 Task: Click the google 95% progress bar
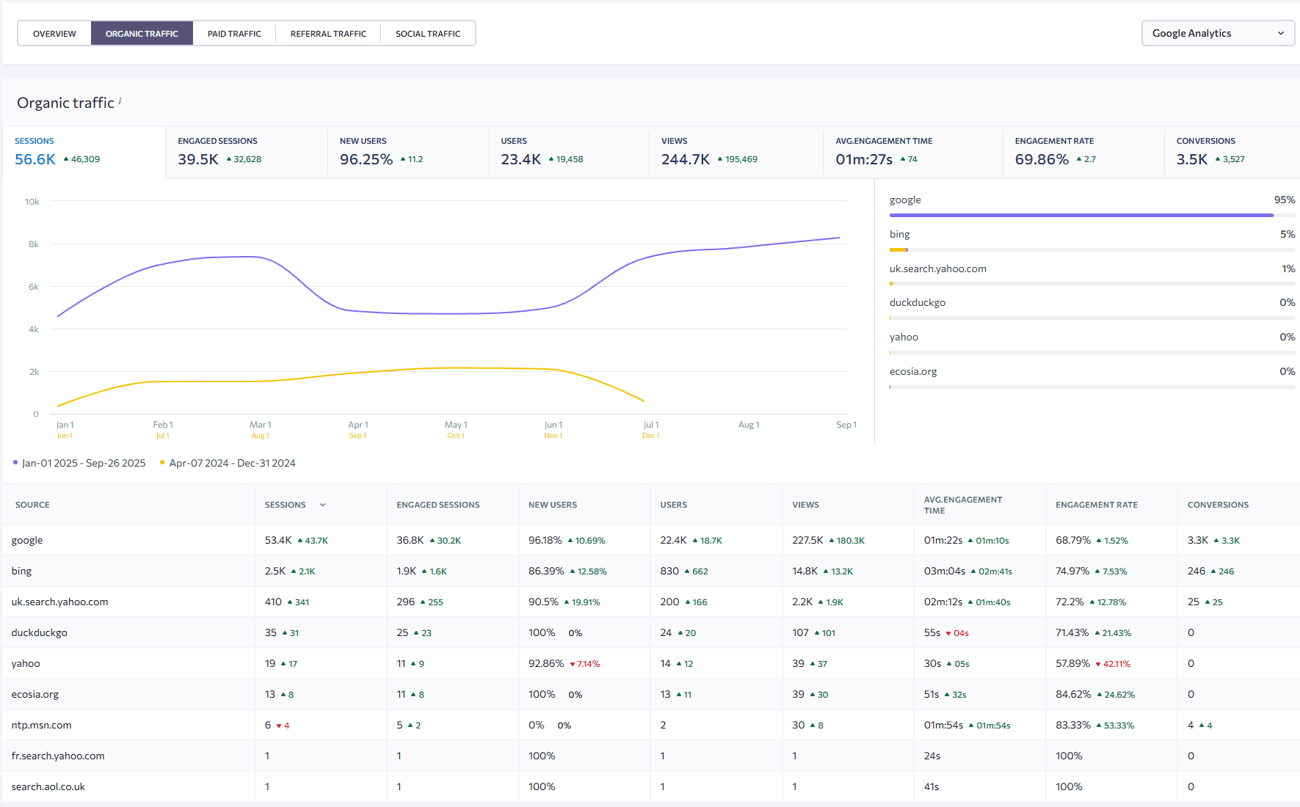1092,215
